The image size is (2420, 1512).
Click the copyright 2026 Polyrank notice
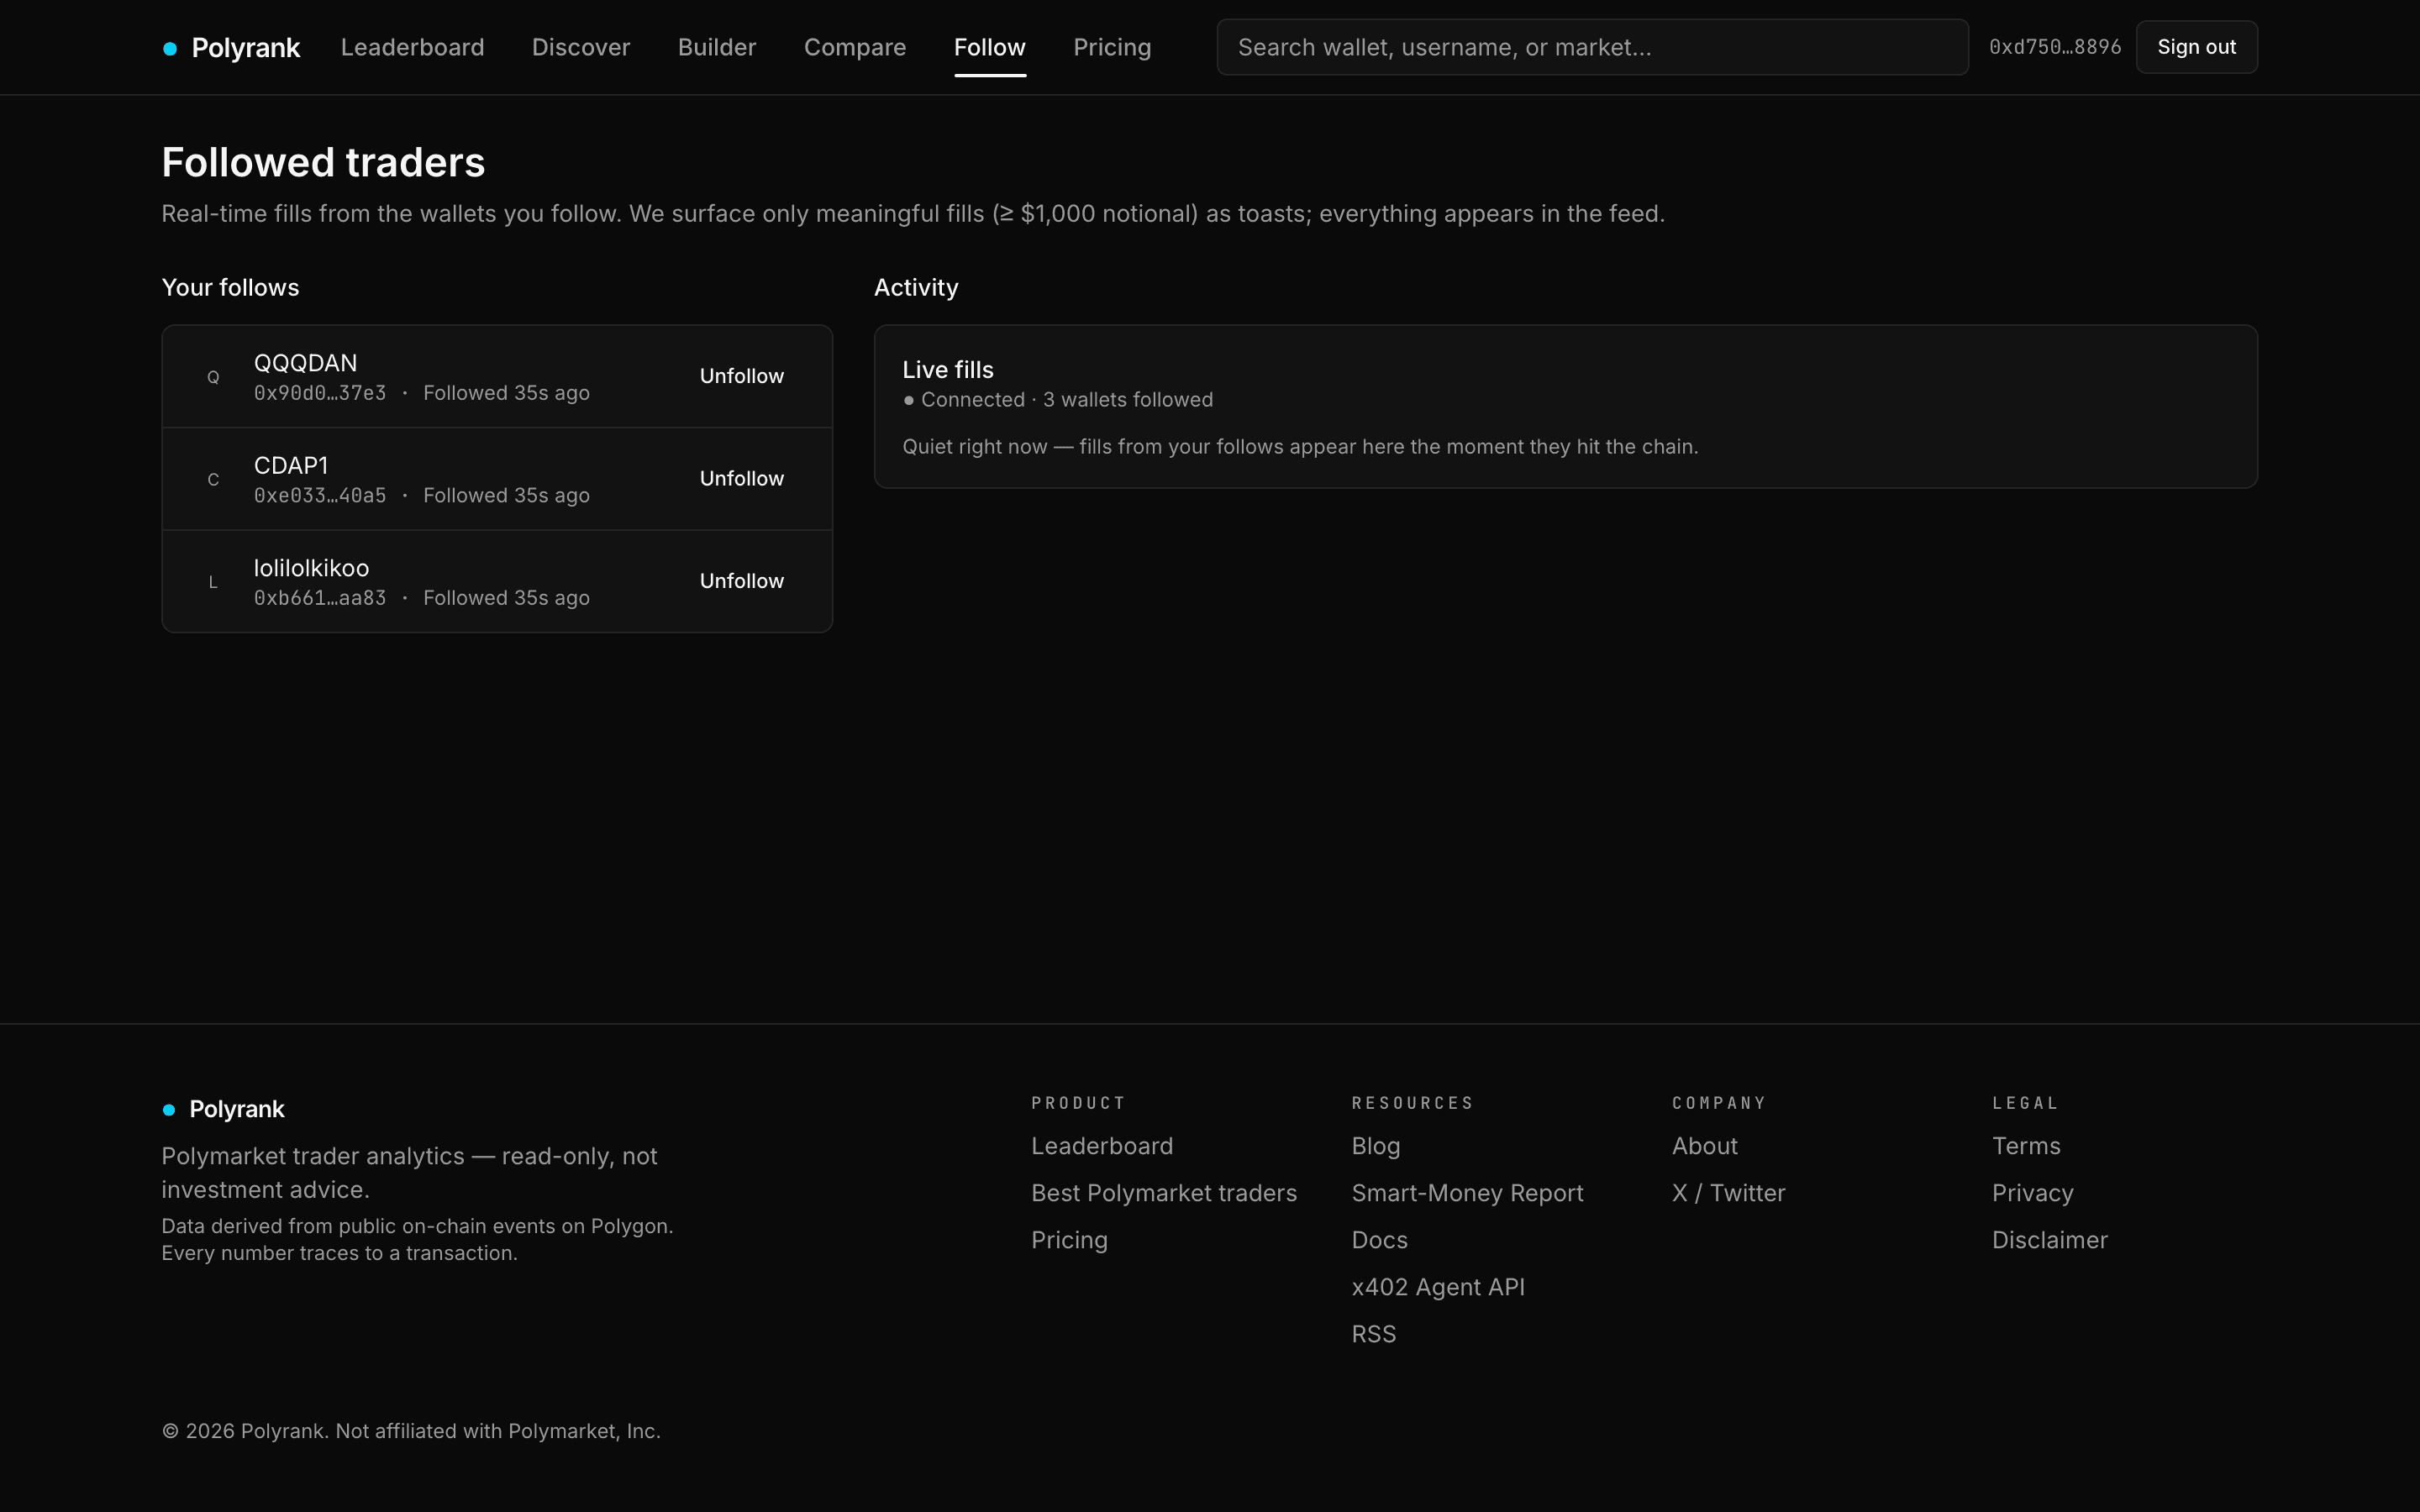click(411, 1431)
